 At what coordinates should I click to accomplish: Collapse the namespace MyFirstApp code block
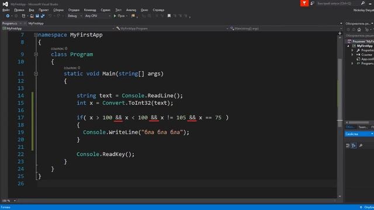(36, 35)
